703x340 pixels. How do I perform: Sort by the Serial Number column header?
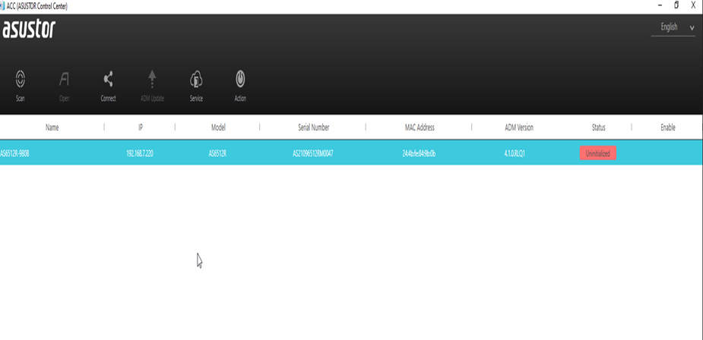pyautogui.click(x=313, y=127)
